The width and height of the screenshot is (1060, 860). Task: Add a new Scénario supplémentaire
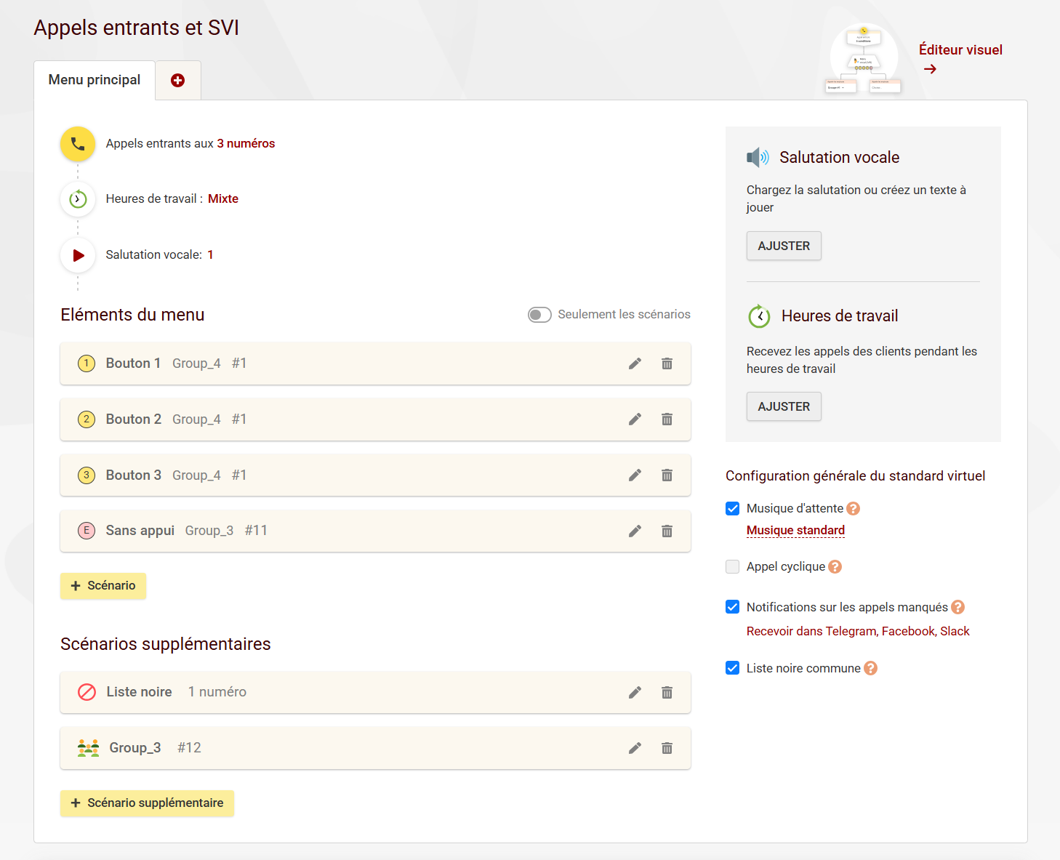[x=147, y=803]
